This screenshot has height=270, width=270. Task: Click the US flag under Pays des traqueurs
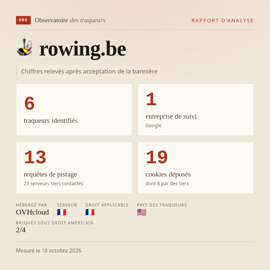[141, 212]
